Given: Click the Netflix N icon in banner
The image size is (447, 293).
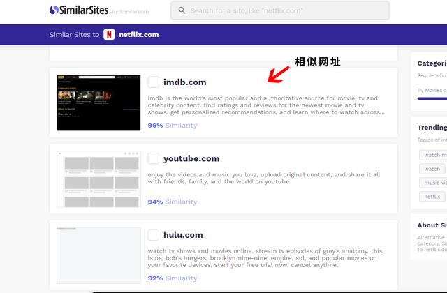Looking at the screenshot, I should (x=109, y=34).
